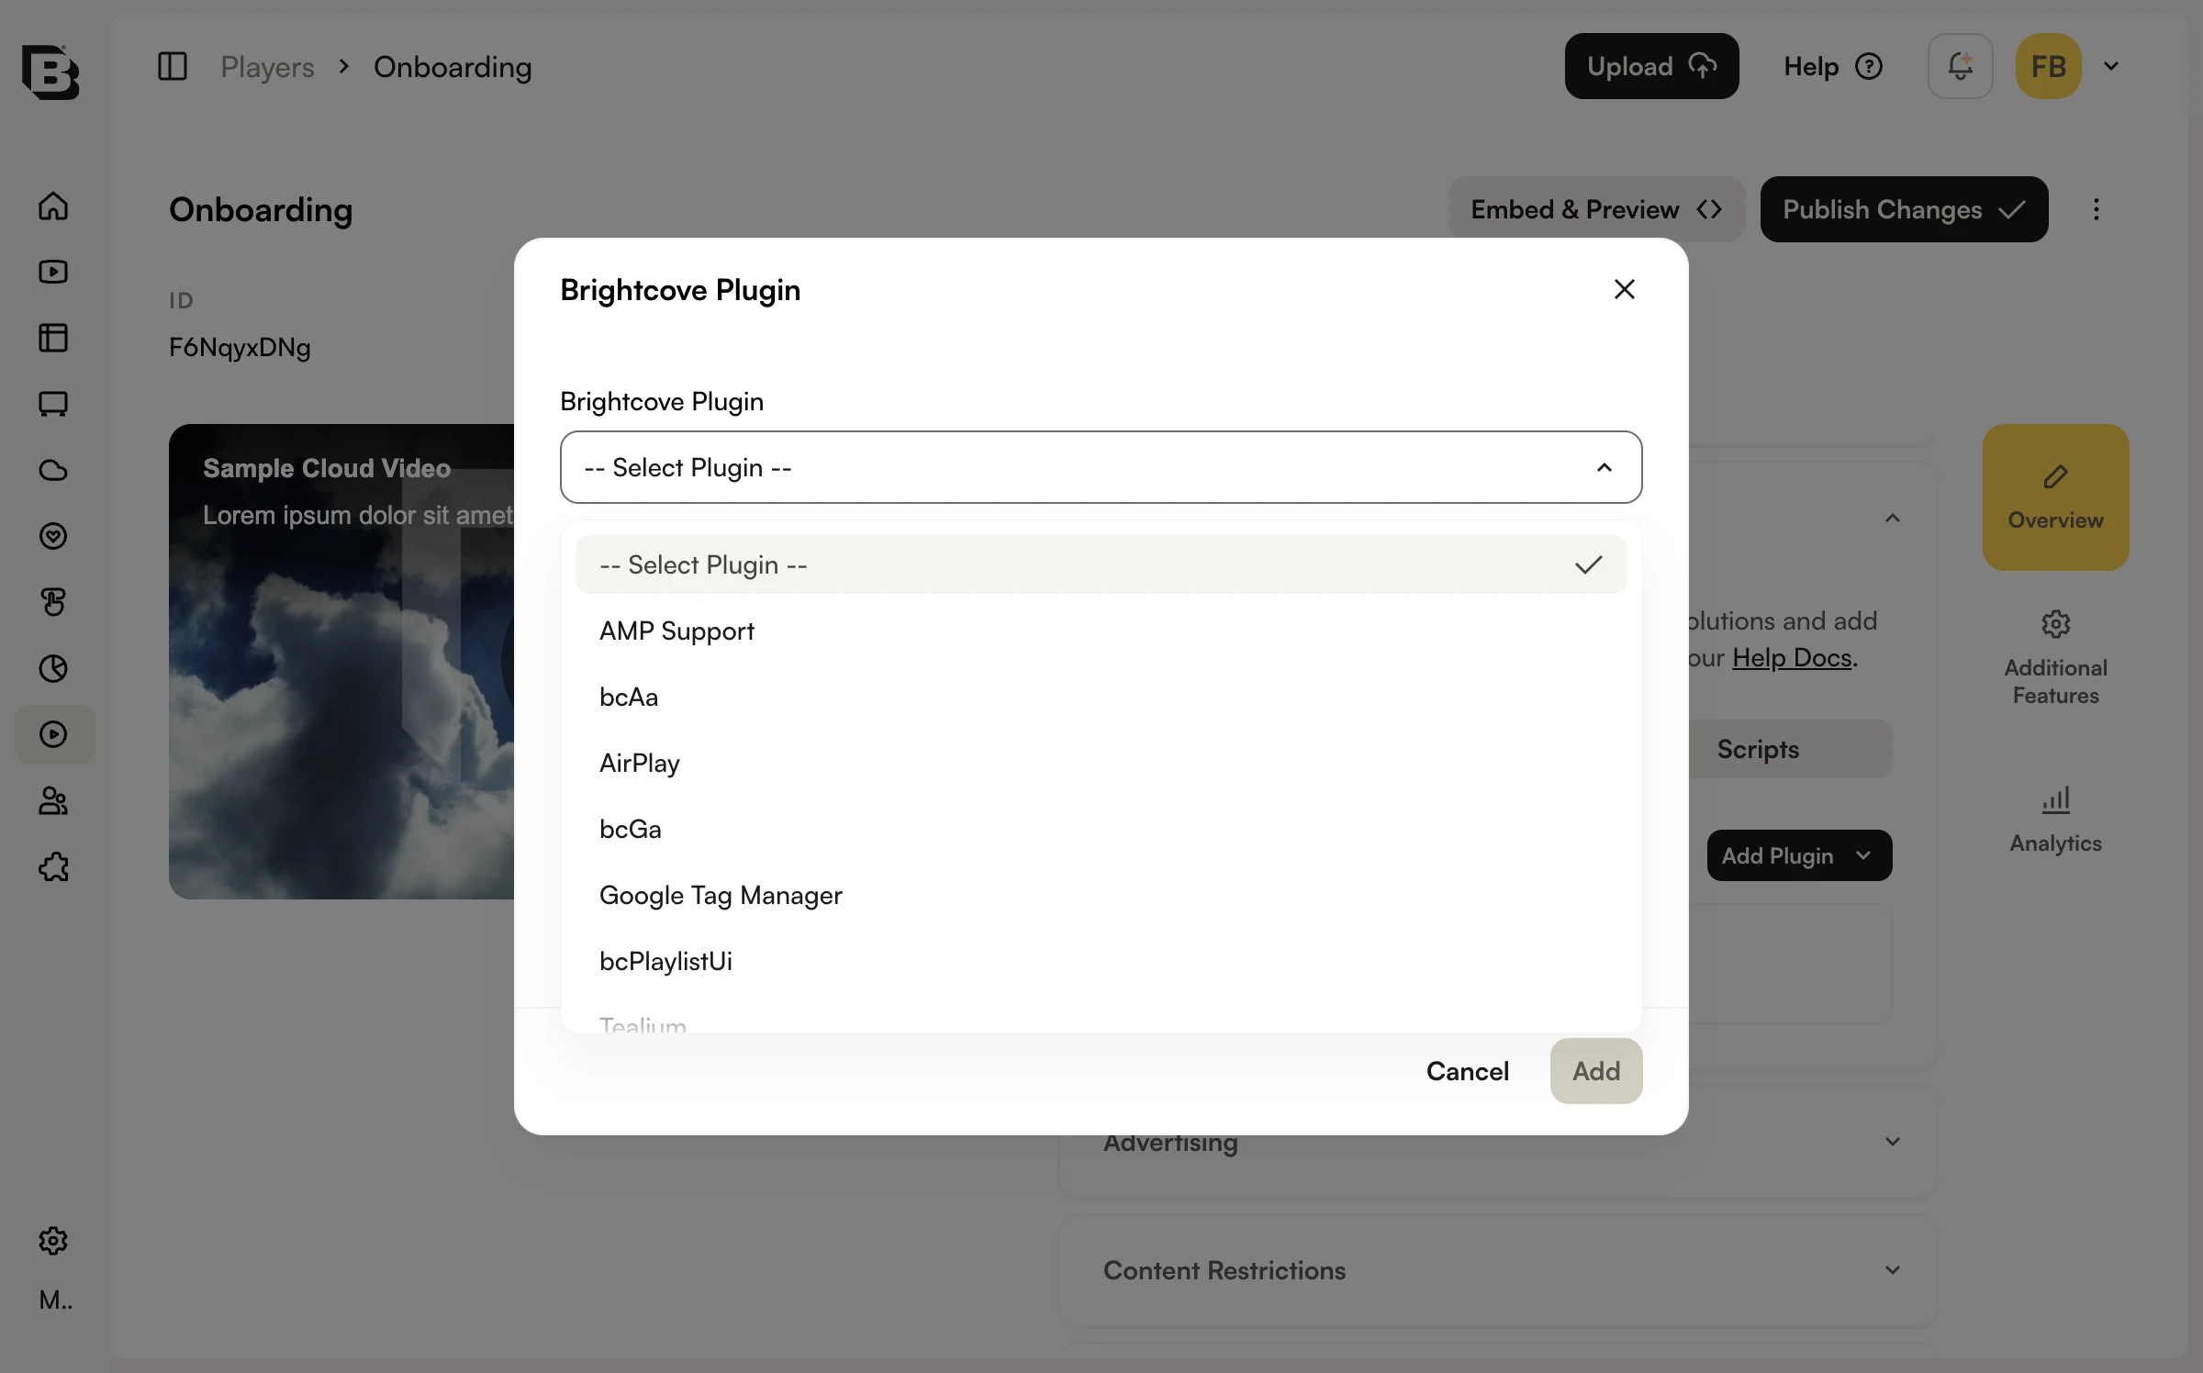Select AMP Support from plugin list
This screenshot has height=1373, width=2203.
[1101, 631]
